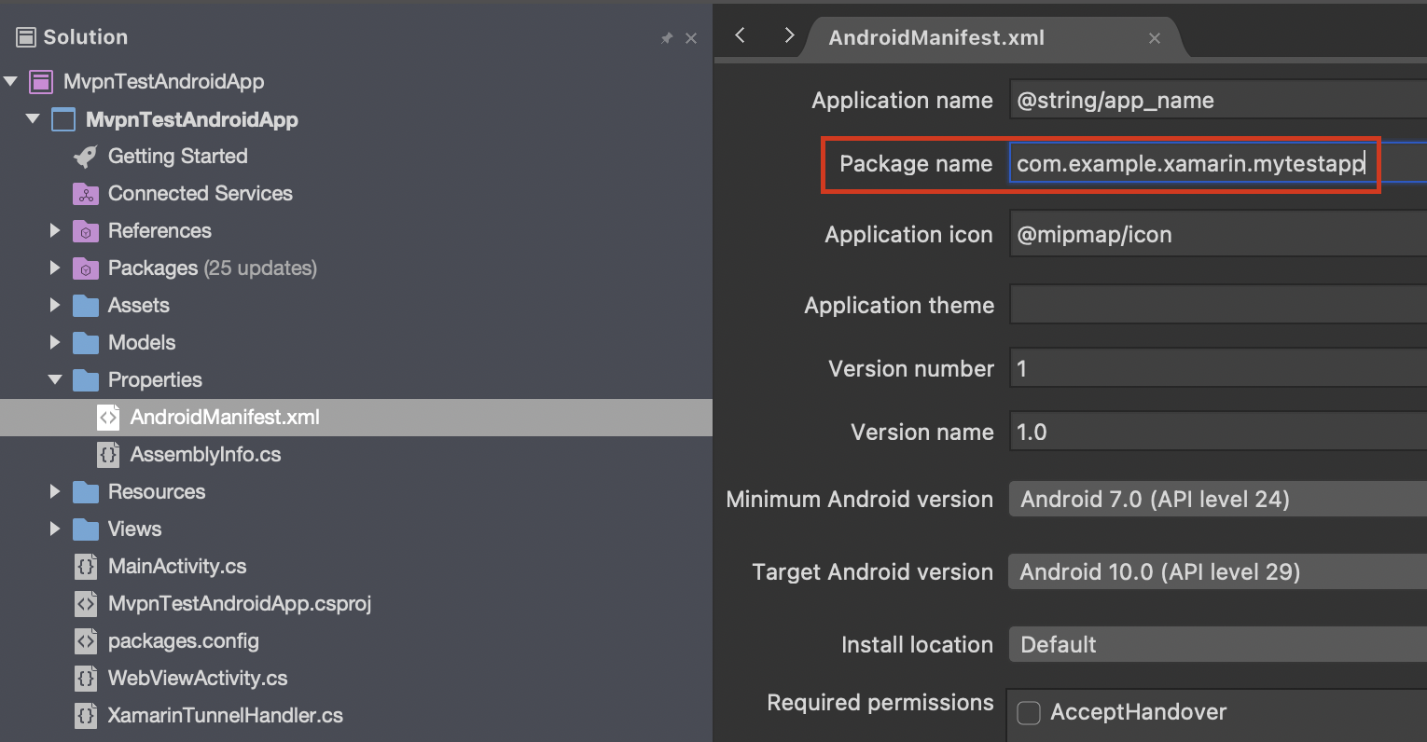1427x742 pixels.
Task: Click the MainActivity.cs file icon
Action: [86, 567]
